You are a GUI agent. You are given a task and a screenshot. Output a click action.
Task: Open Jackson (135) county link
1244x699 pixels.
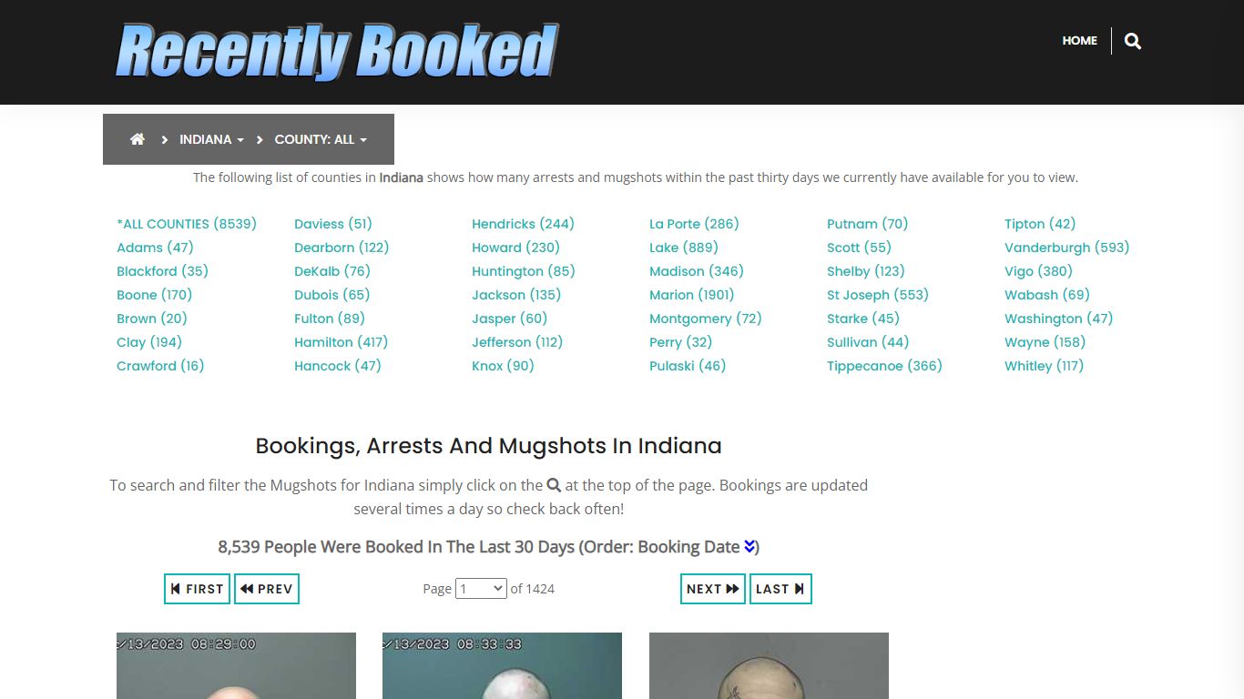516,295
